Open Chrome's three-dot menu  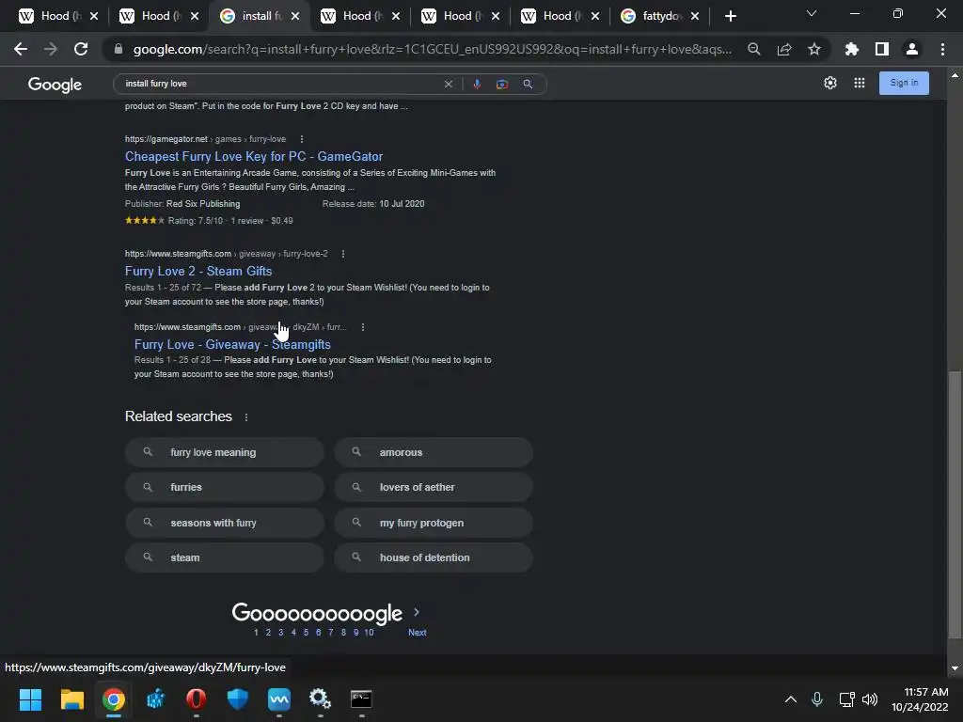(942, 49)
